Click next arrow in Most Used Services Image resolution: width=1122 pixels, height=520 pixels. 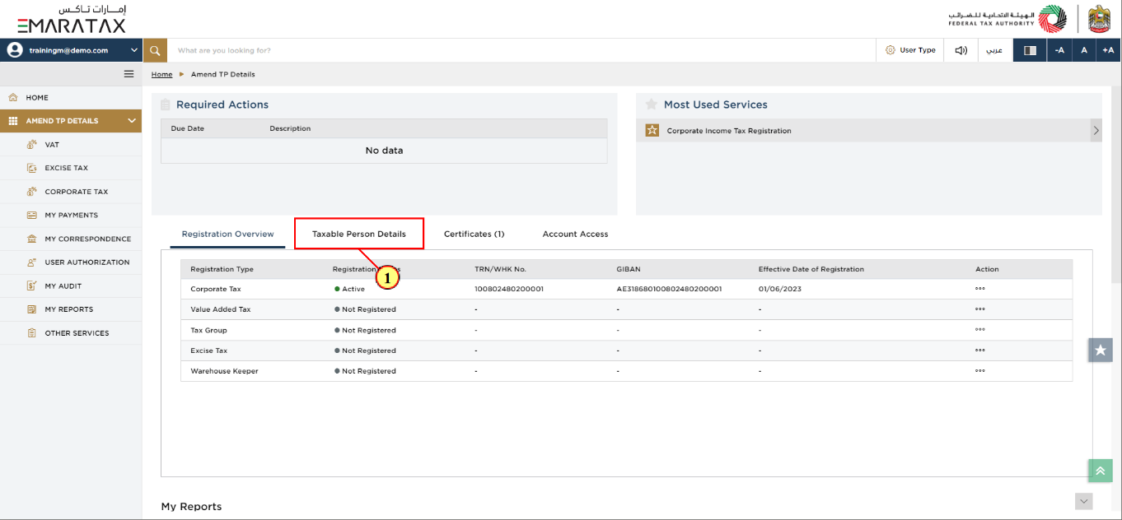click(1096, 130)
